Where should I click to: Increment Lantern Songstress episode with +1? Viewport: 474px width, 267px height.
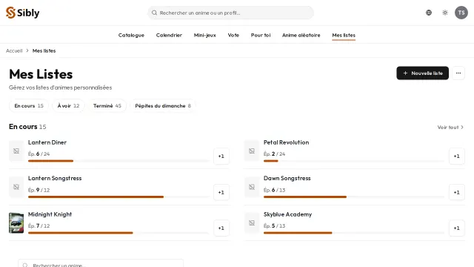[x=221, y=192]
